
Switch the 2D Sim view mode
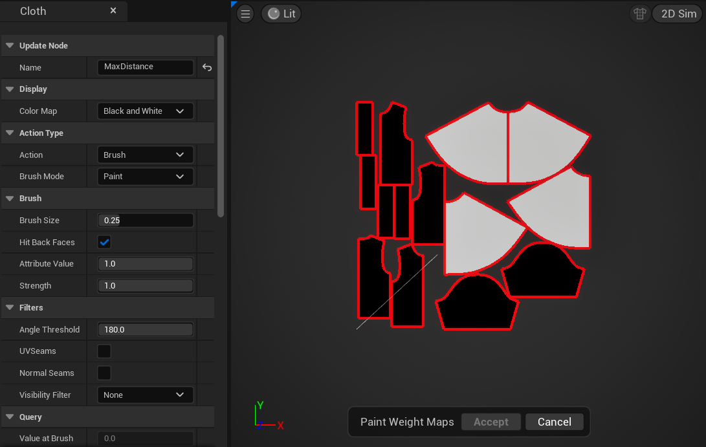click(x=678, y=14)
